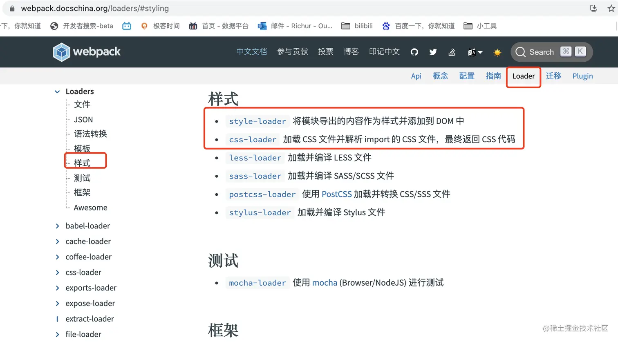618x342 pixels.
Task: Open the language translation dropdown
Action: (475, 52)
